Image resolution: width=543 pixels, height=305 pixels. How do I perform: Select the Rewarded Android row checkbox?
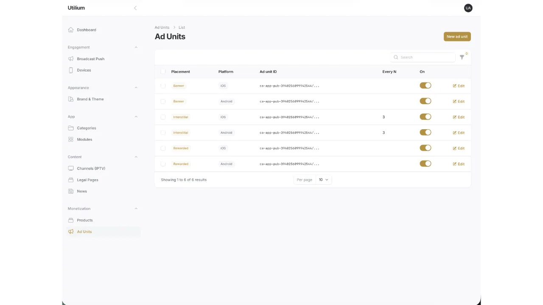click(x=163, y=164)
